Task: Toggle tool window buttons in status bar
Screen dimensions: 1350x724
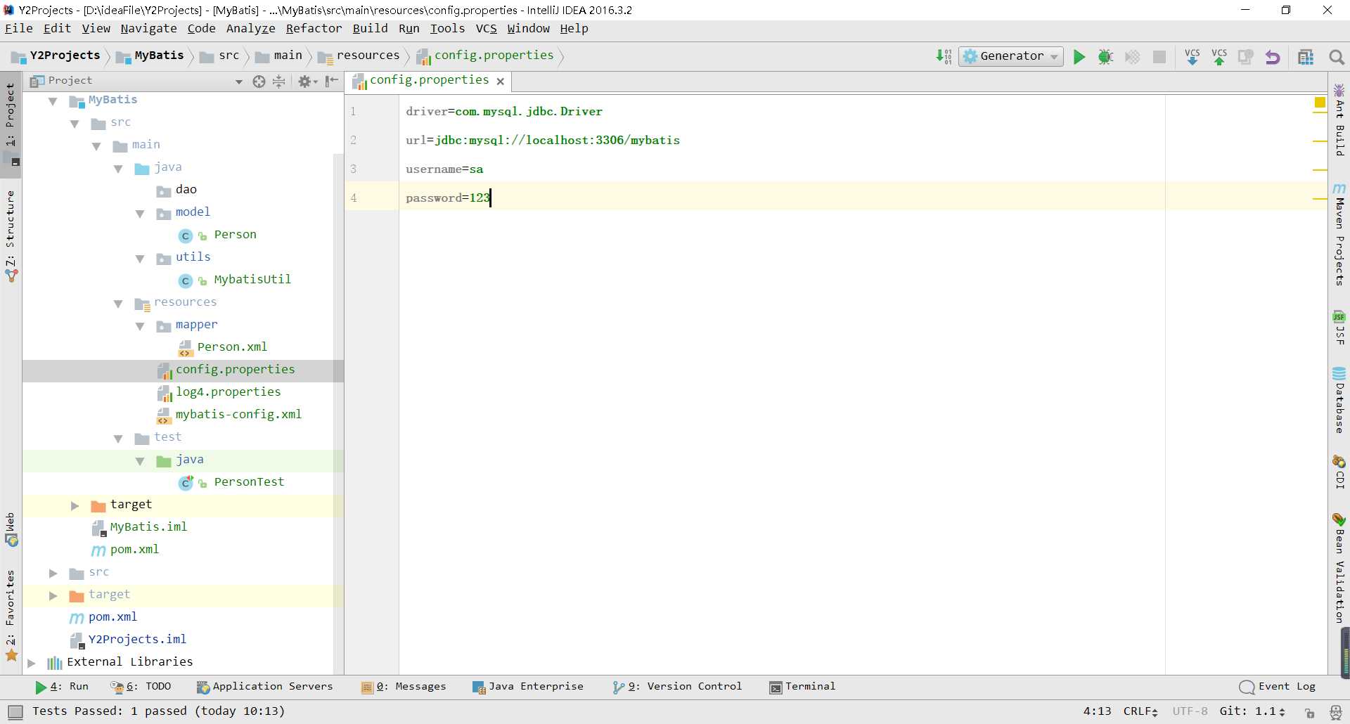Action: [15, 711]
